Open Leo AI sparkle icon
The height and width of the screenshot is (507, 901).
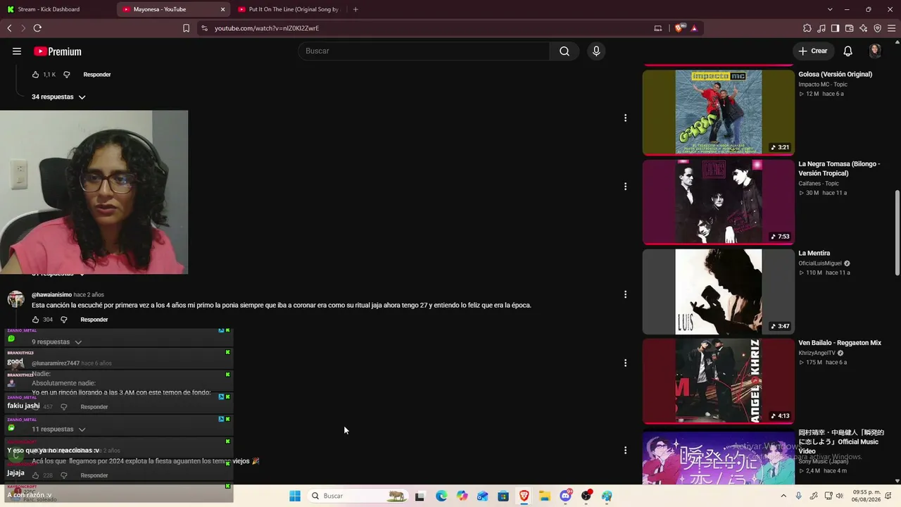[x=863, y=28]
